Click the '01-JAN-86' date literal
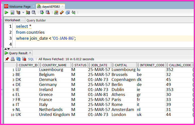The image size is (195, 125). coord(63,38)
